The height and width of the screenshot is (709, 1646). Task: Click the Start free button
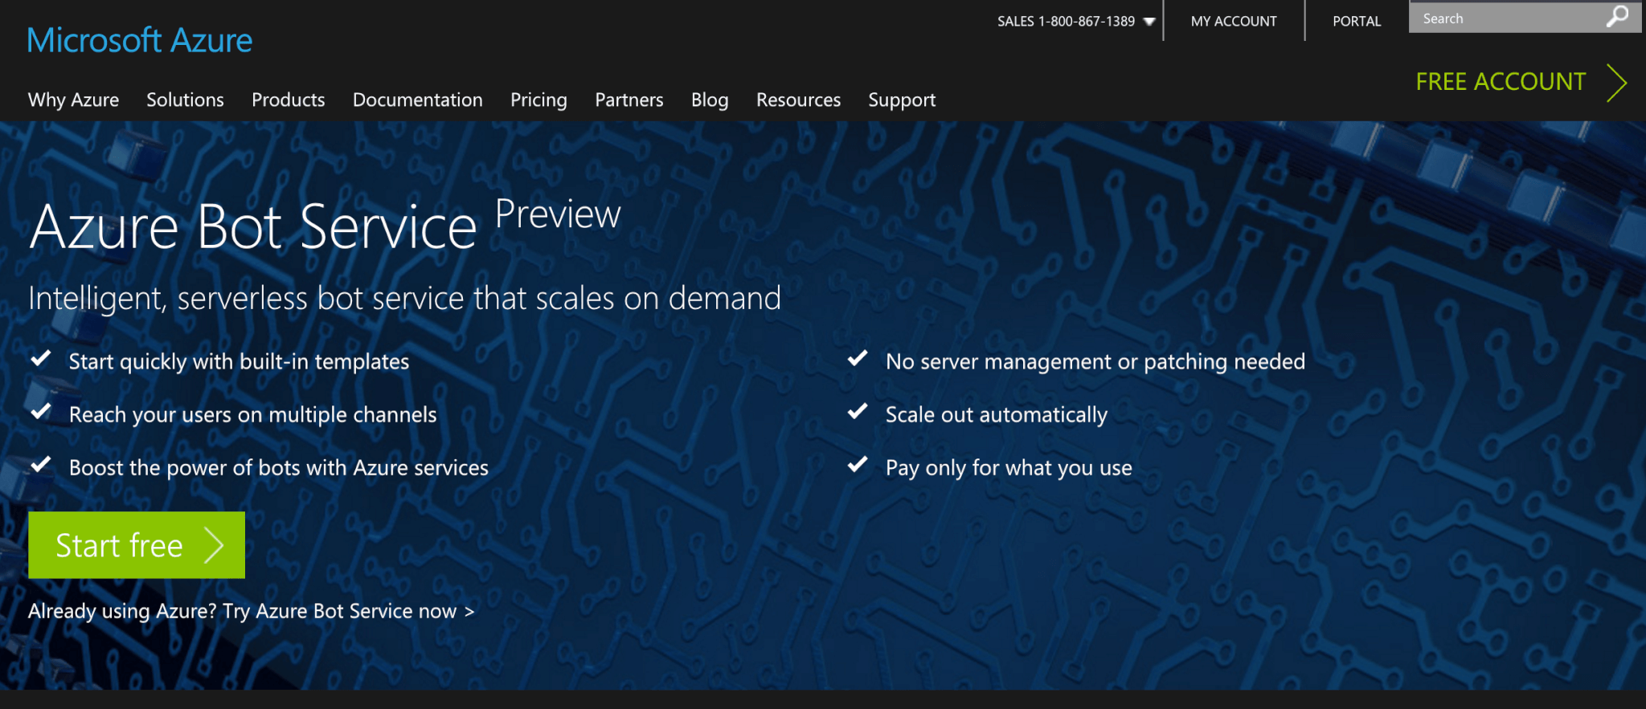(x=137, y=545)
